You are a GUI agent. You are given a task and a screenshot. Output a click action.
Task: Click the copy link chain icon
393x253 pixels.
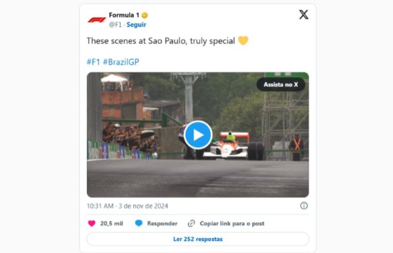click(x=191, y=223)
